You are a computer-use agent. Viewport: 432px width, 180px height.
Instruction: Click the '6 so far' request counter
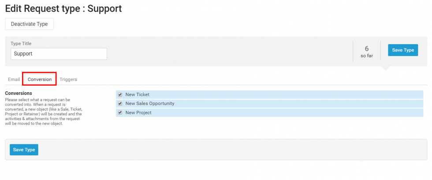click(366, 52)
